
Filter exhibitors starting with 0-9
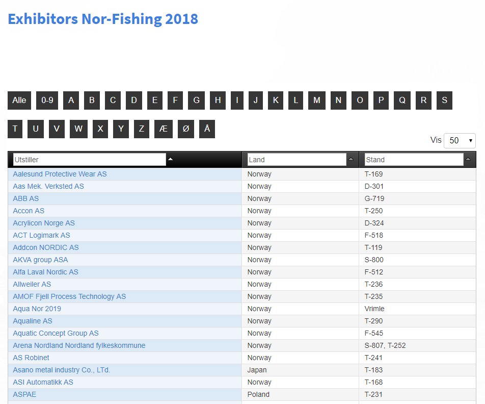click(47, 100)
